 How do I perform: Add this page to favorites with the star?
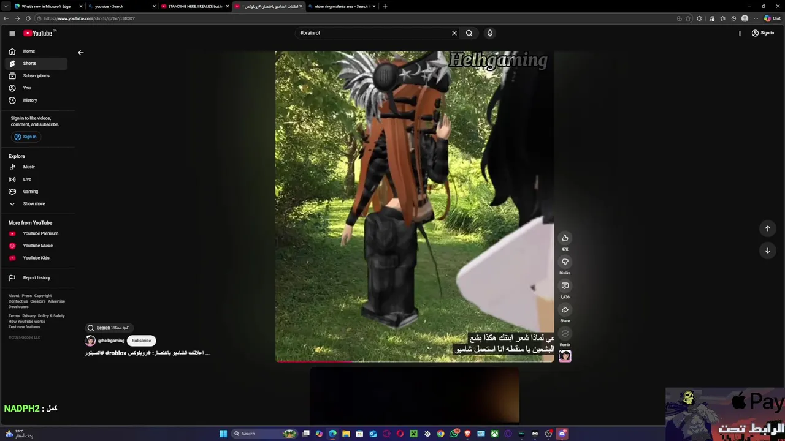point(688,18)
